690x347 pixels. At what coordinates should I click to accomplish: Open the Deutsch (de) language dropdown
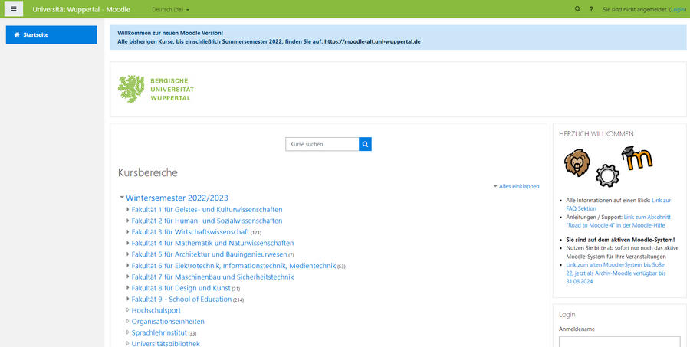click(x=170, y=9)
